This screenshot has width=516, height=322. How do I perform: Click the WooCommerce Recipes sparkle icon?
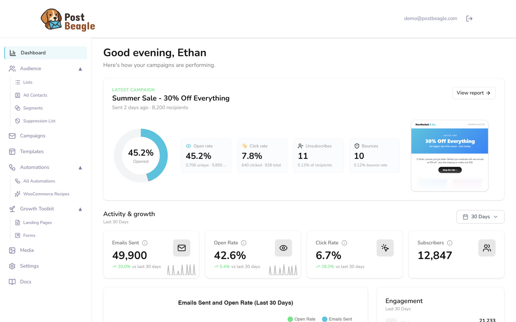point(18,194)
